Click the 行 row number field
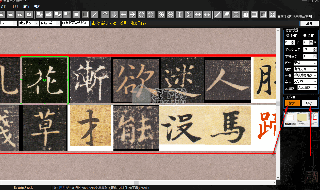The height and width of the screenshot is (190, 320). click(288, 42)
